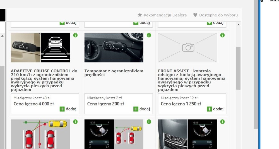Screen dimensions: 279x149
Task: Open info for red parking diagram option
Action: pyautogui.click(x=75, y=122)
